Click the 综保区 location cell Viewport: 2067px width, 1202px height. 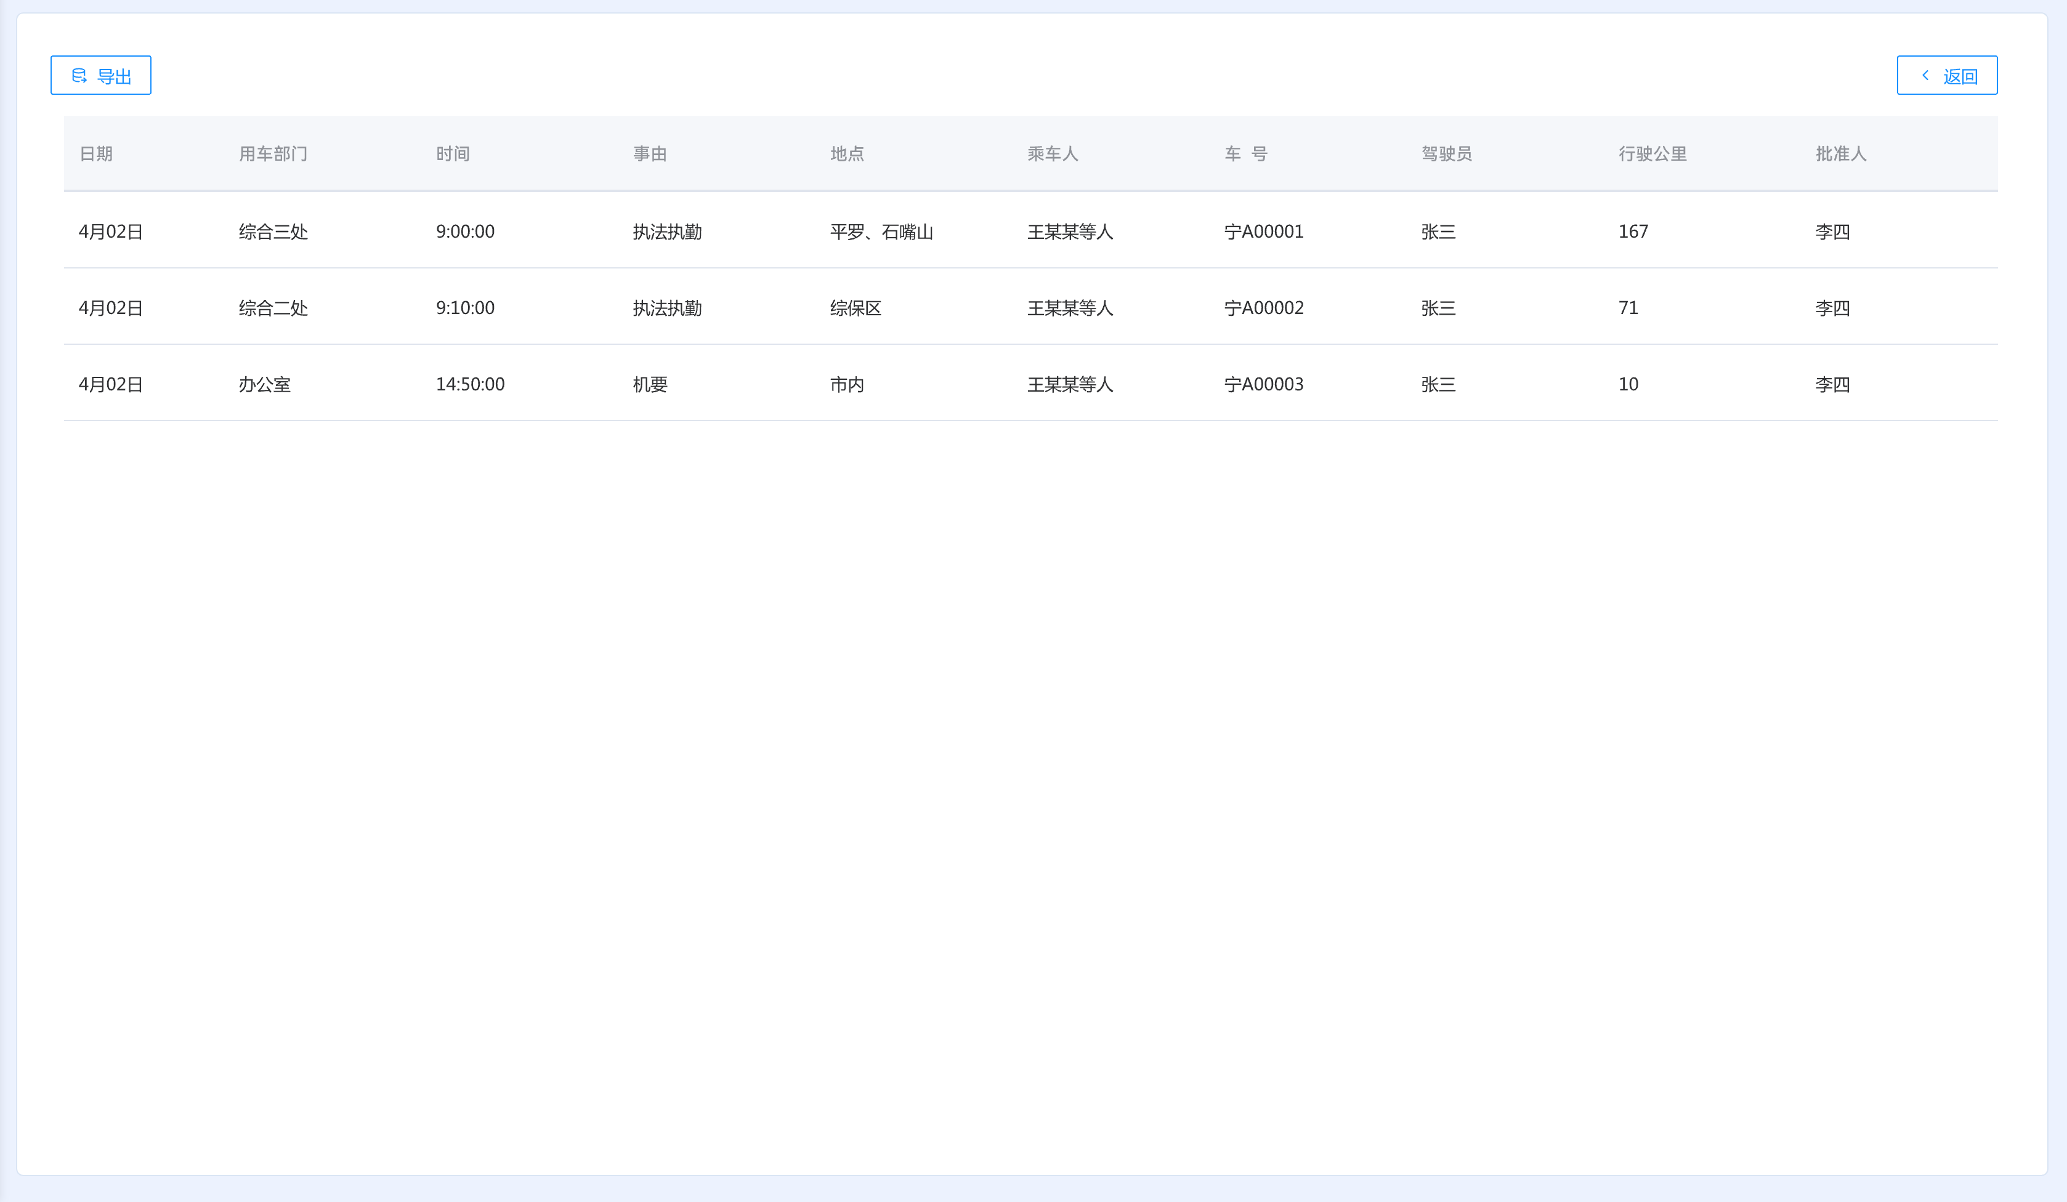(x=856, y=309)
